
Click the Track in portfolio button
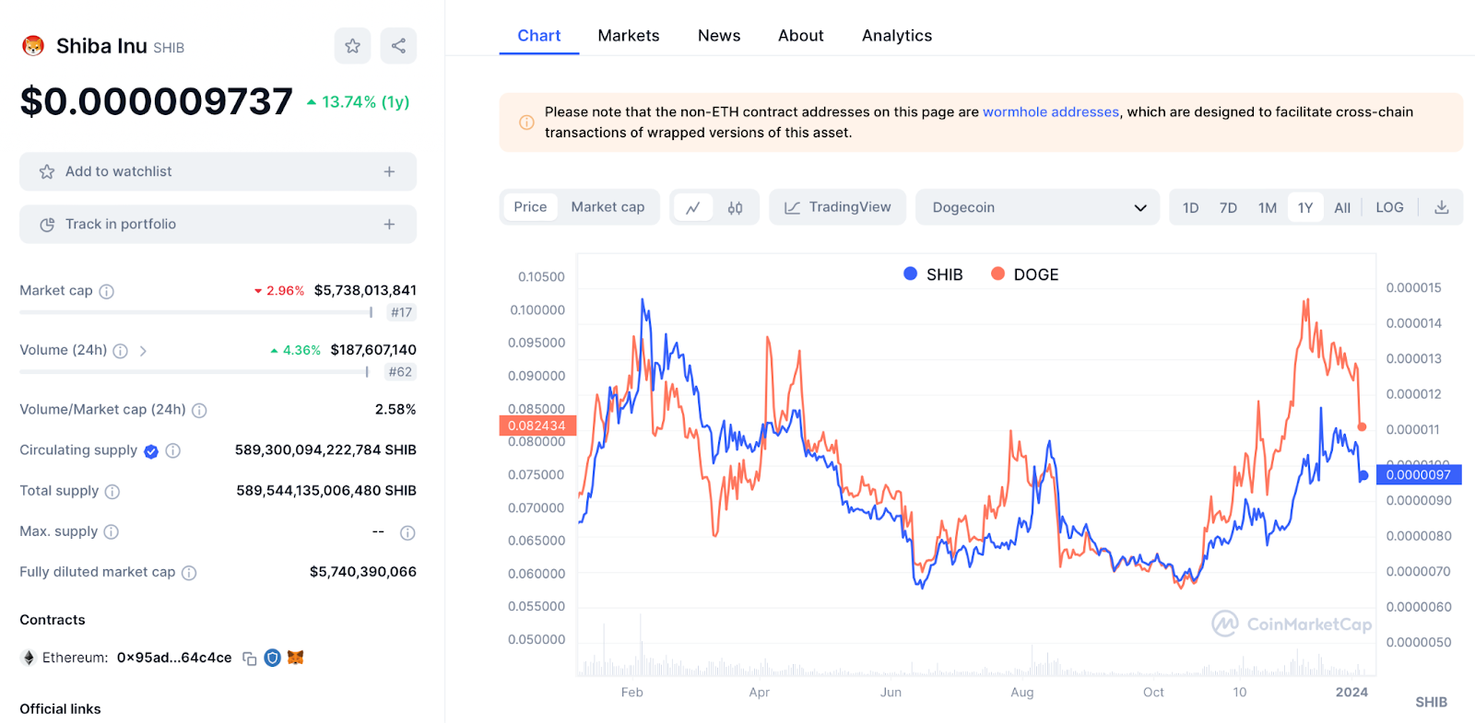click(x=218, y=225)
